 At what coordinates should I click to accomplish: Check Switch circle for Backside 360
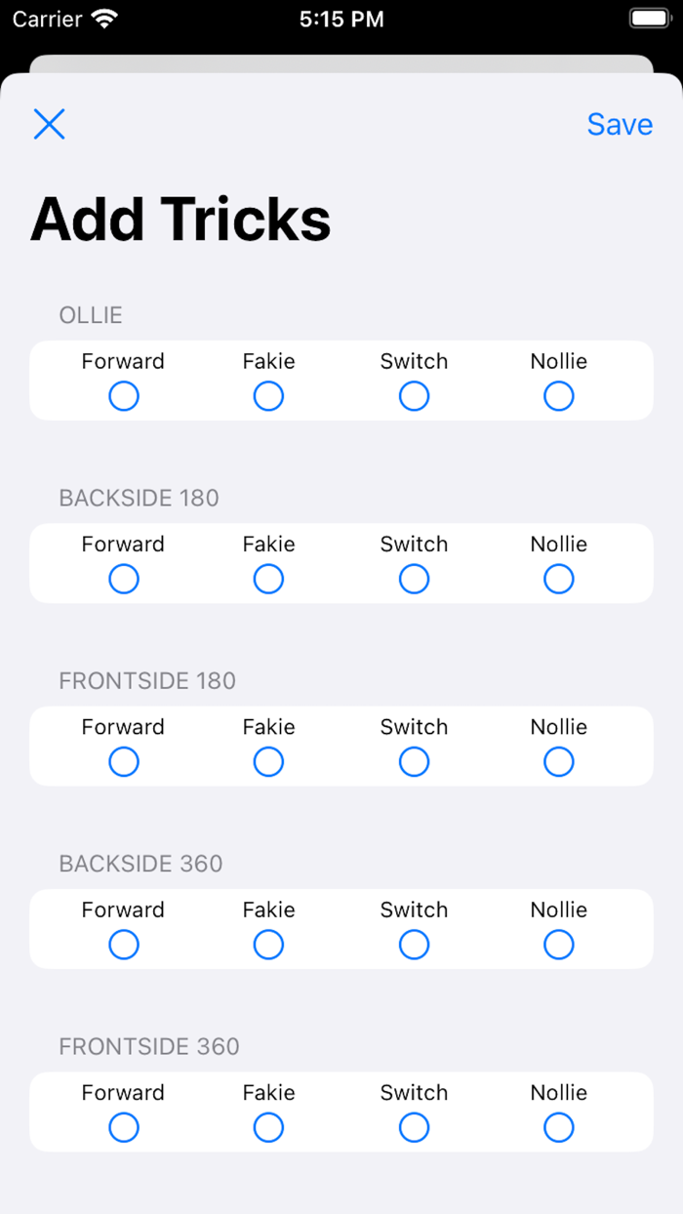[x=414, y=945]
